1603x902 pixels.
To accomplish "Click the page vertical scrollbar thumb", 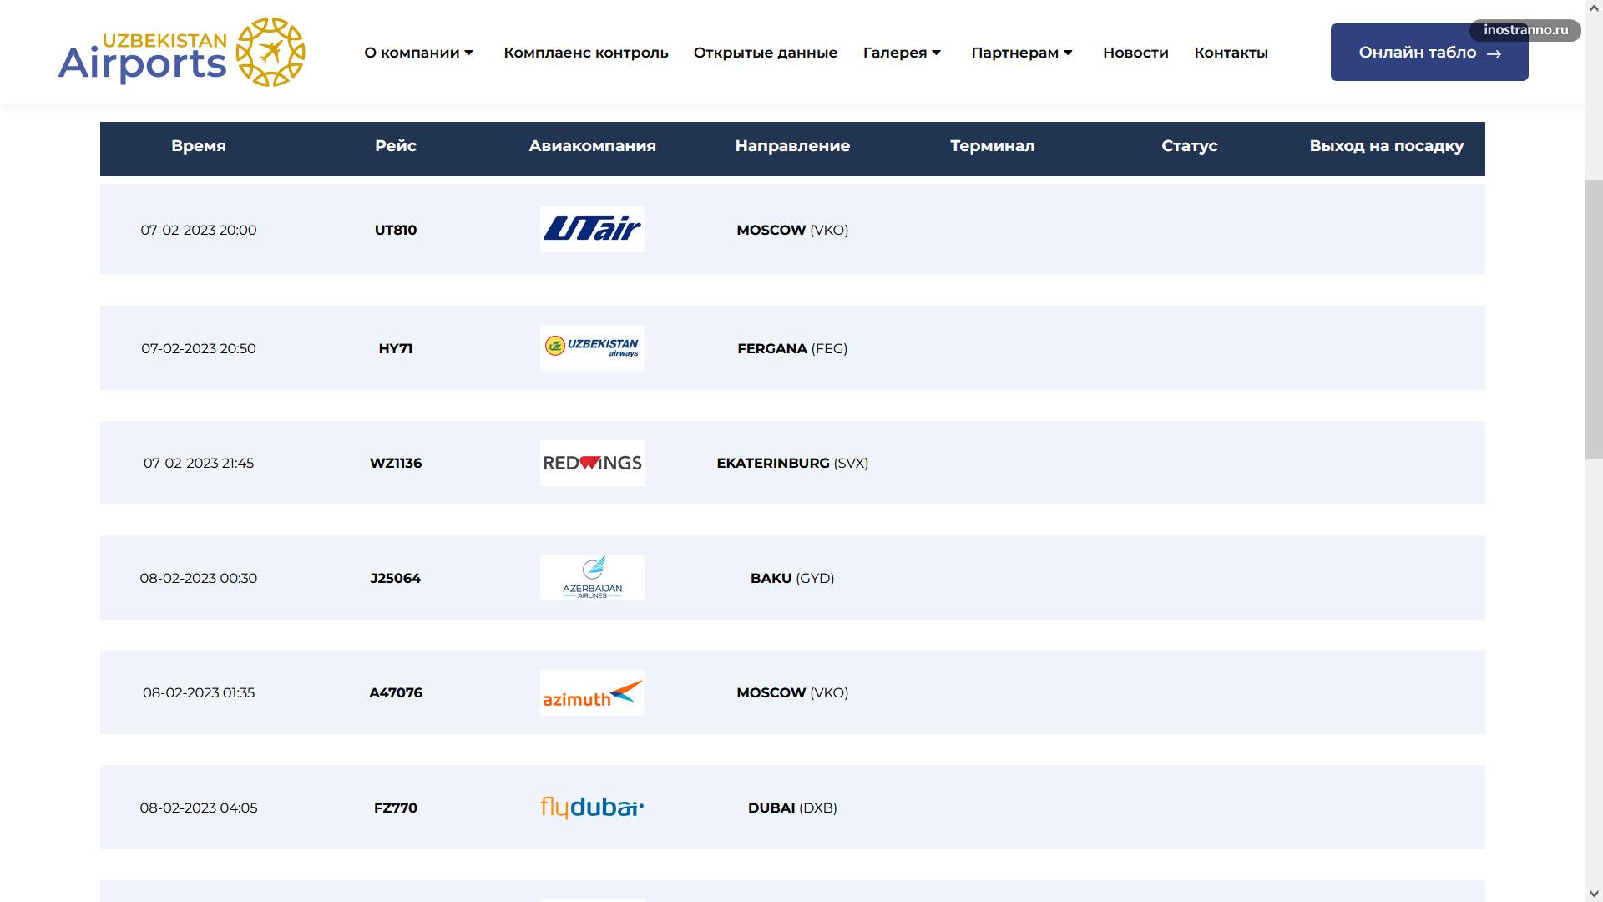I will pos(1594,318).
